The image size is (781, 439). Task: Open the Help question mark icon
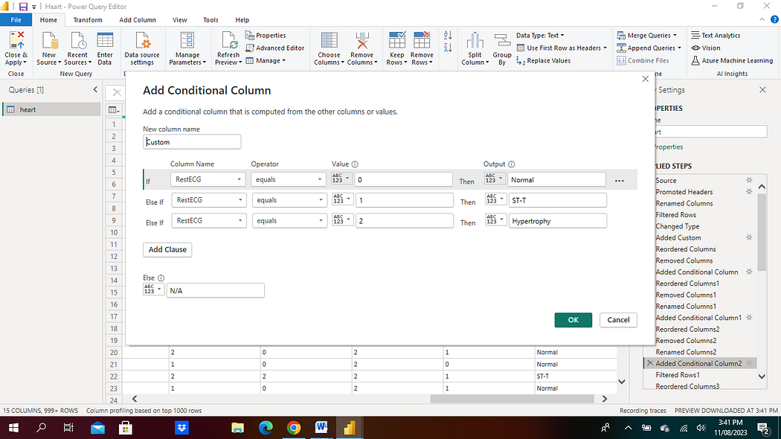pyautogui.click(x=774, y=19)
